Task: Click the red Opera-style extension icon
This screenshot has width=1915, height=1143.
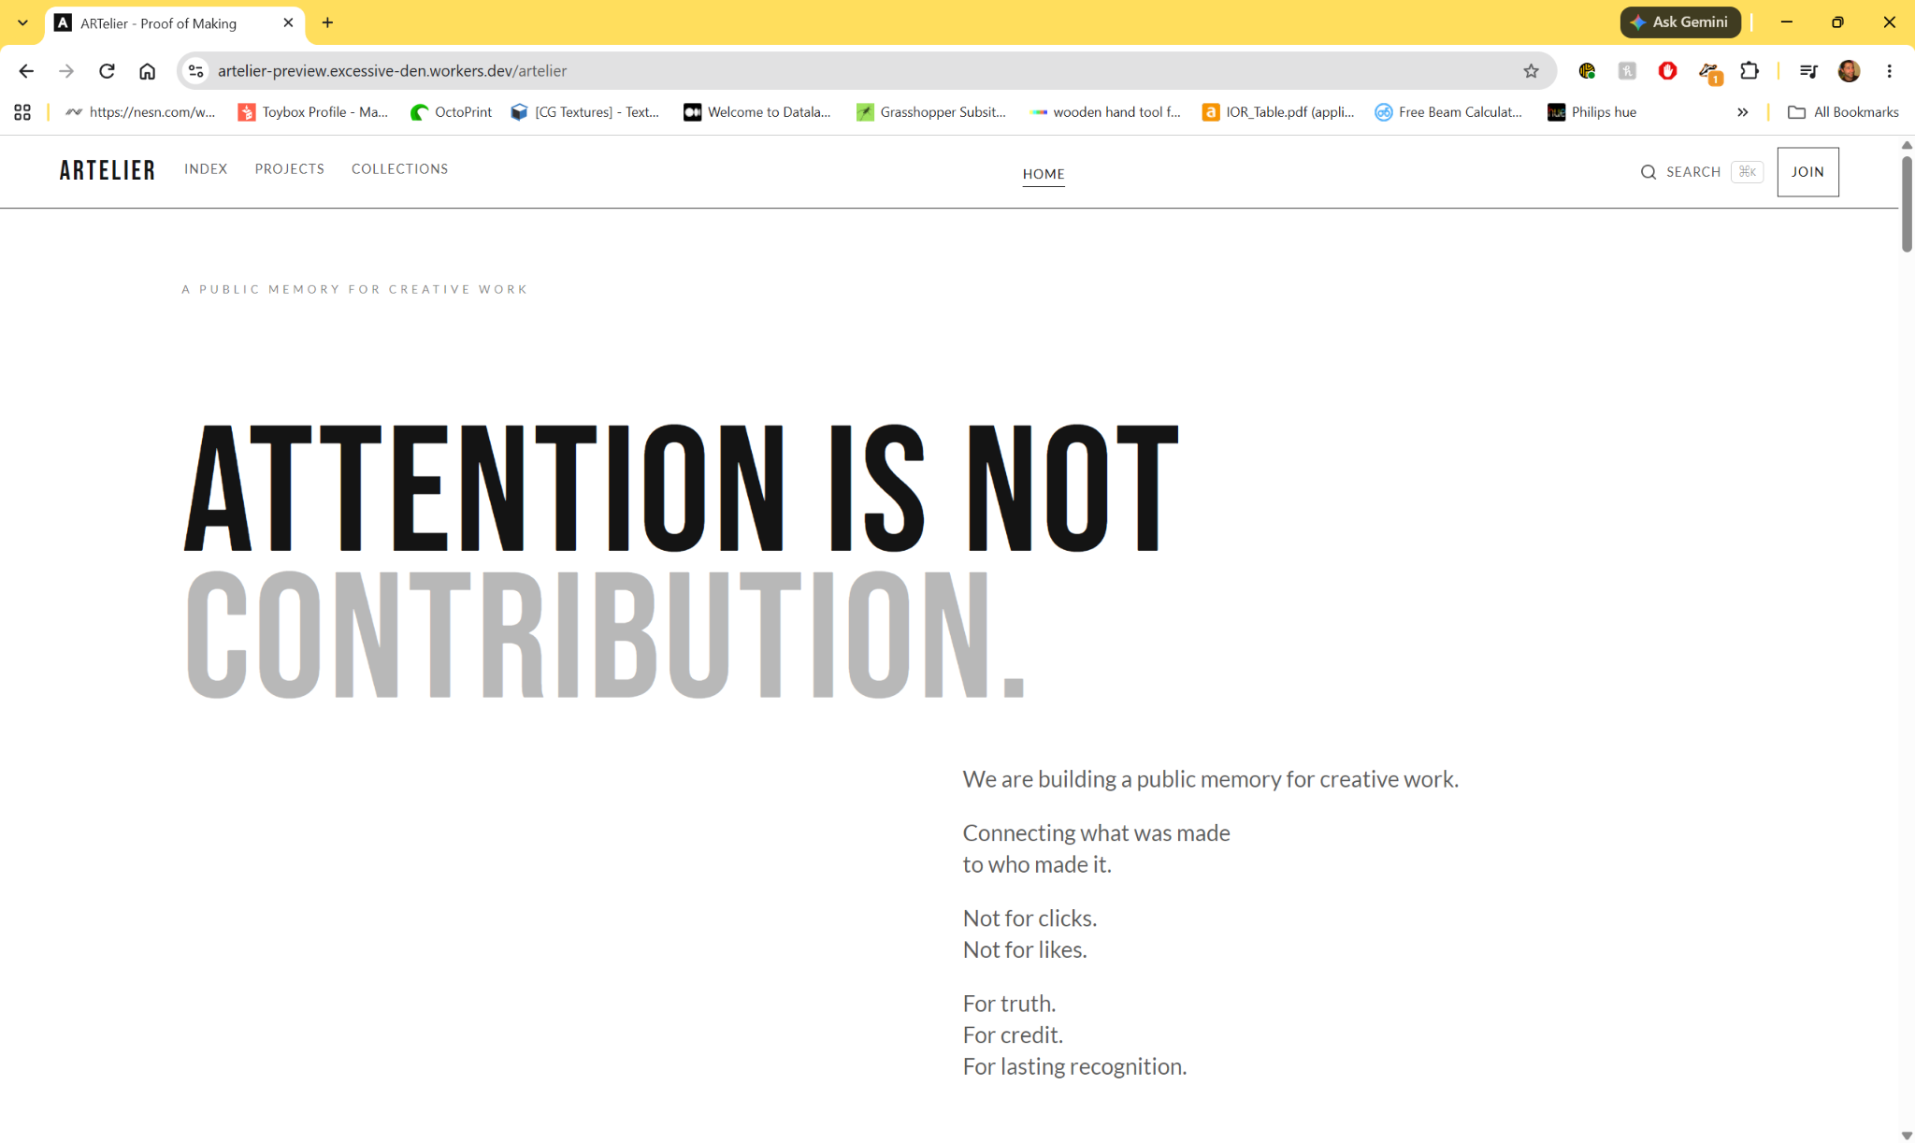Action: 1667,71
